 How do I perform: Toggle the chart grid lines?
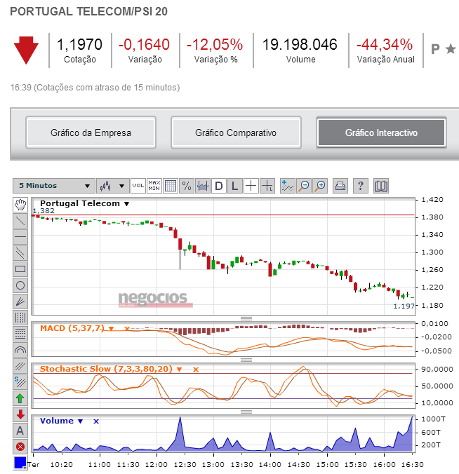point(171,186)
